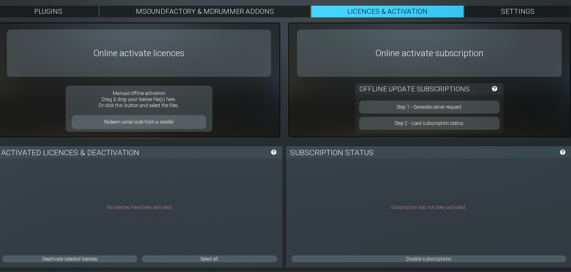The height and width of the screenshot is (272, 571).
Task: Choose Step 2 - Load subscription status
Action: pos(429,123)
